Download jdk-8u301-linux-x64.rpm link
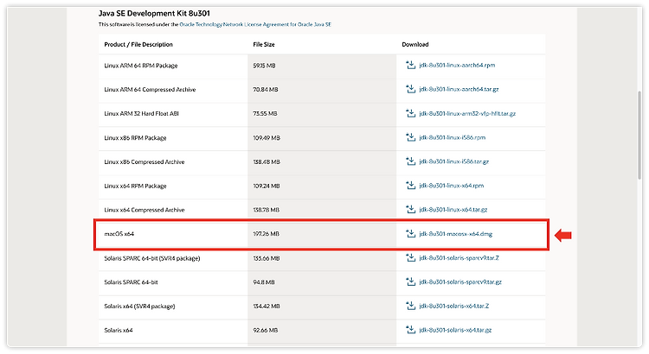649x354 pixels. pos(451,186)
